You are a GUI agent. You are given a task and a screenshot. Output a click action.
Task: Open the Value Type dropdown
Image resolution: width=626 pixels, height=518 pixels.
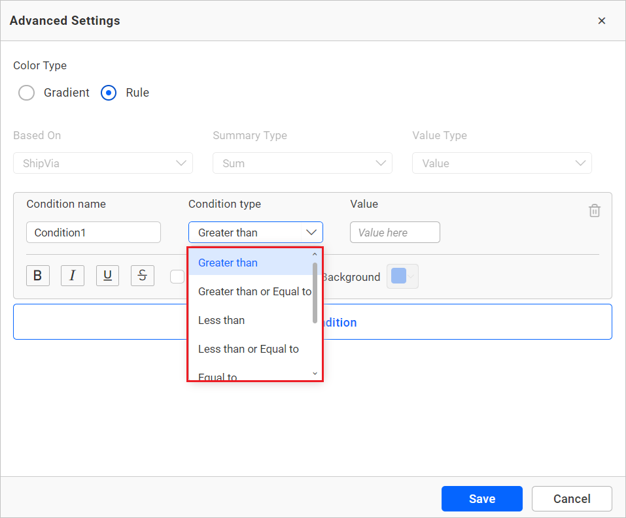[502, 163]
